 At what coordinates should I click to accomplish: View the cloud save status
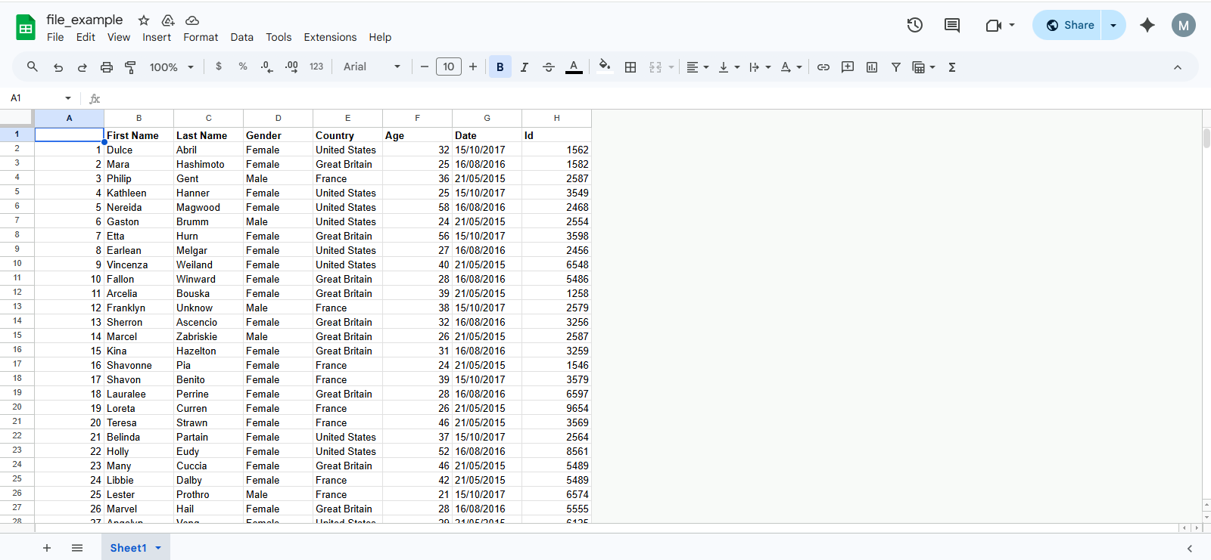(x=192, y=20)
